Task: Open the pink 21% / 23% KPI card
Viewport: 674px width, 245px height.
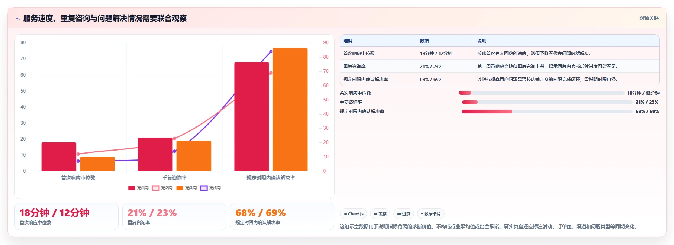Action: (174, 216)
